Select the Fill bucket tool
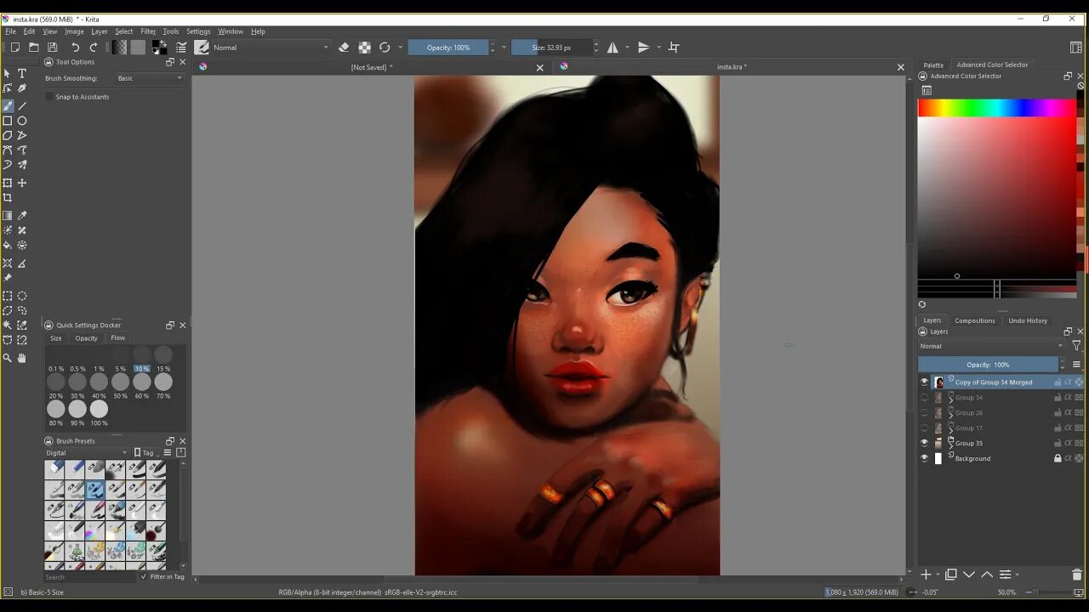The height and width of the screenshot is (612, 1089). pyautogui.click(x=8, y=245)
